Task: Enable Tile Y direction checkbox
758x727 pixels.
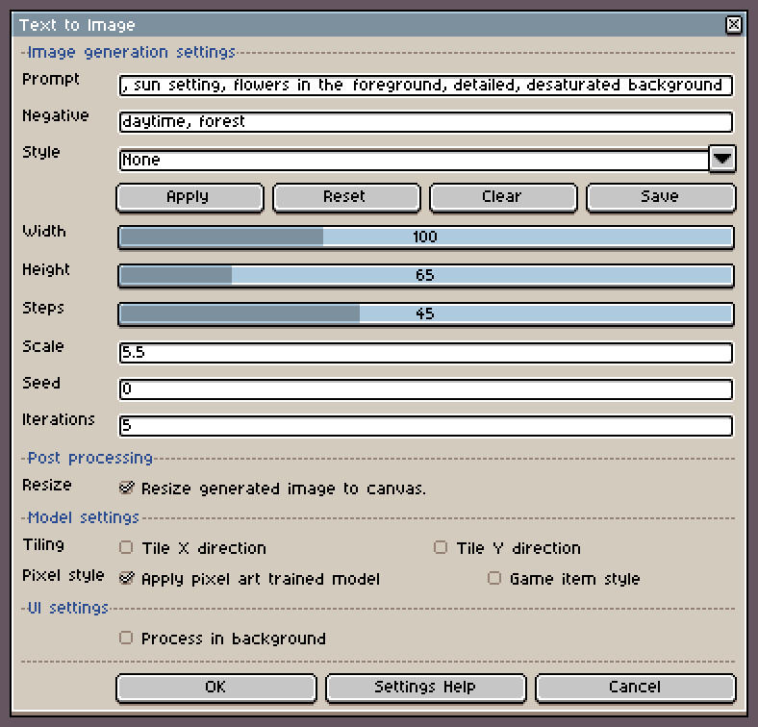Action: [441, 547]
